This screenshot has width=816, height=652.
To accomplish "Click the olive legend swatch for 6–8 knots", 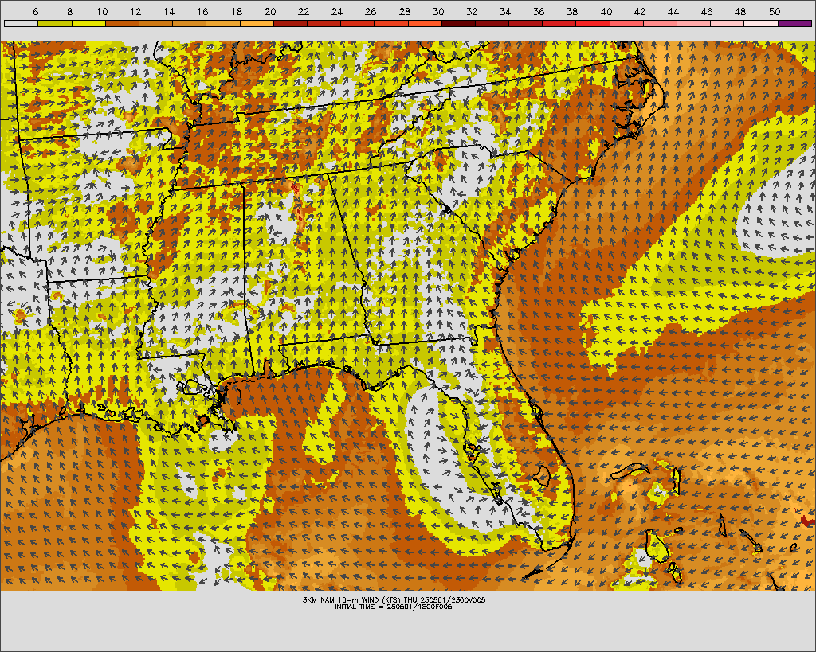I will [55, 23].
